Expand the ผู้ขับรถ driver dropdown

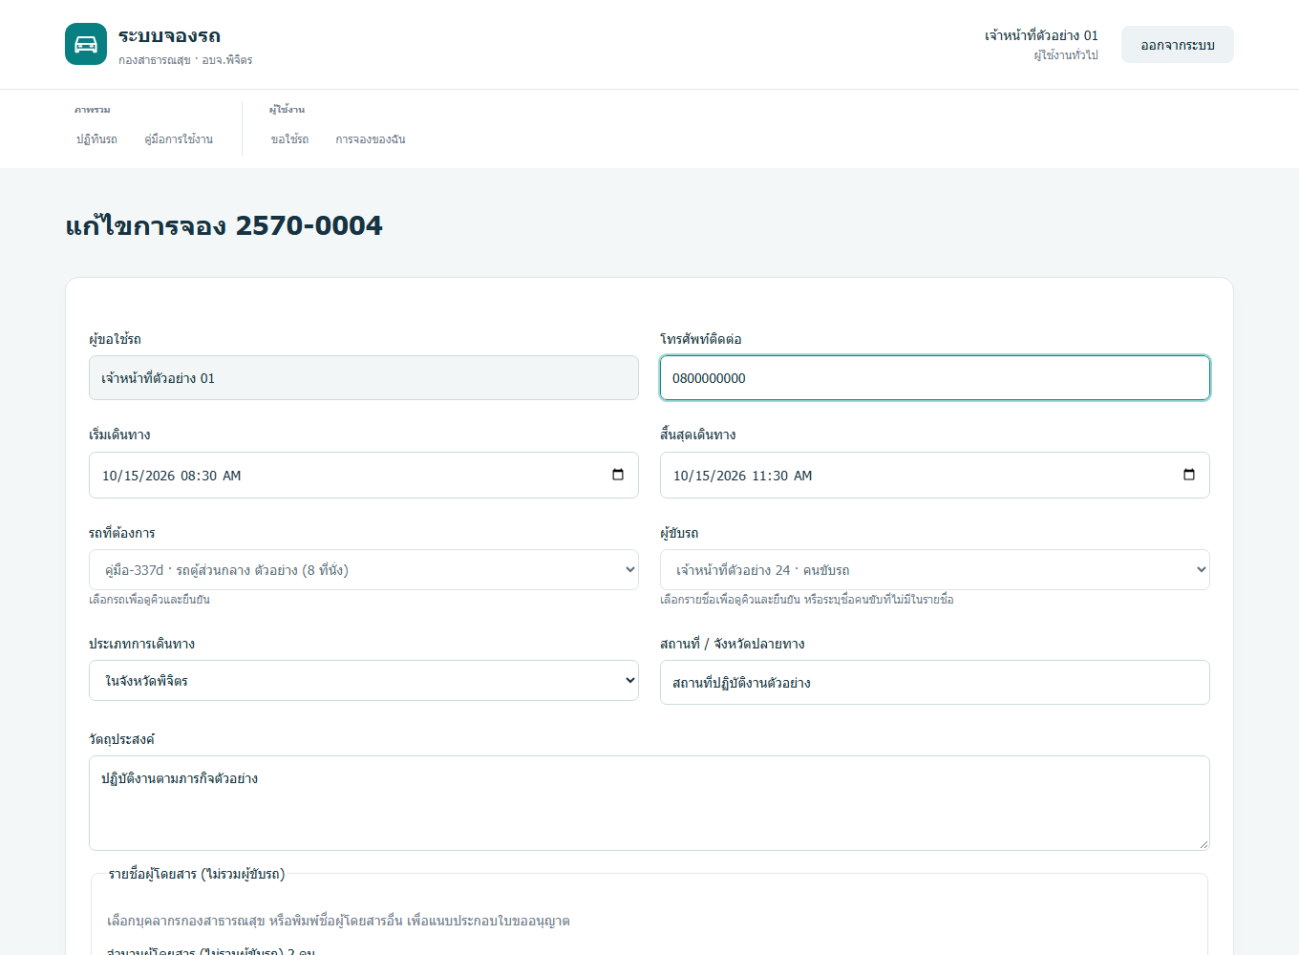point(935,570)
